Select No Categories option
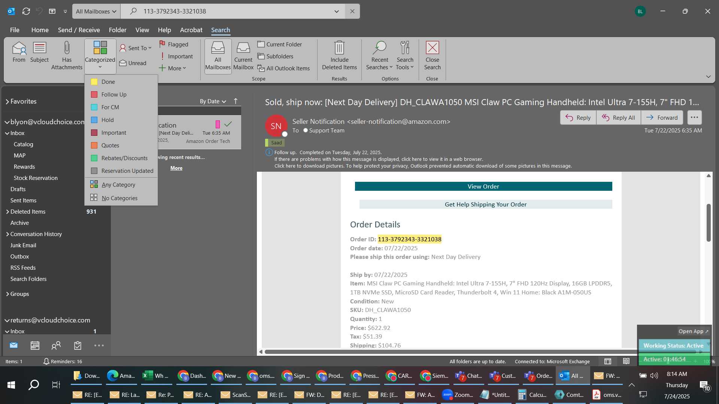This screenshot has height=404, width=719. [x=121, y=198]
